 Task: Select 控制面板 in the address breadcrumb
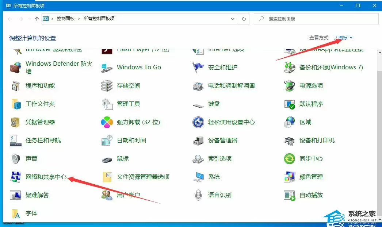(66, 19)
